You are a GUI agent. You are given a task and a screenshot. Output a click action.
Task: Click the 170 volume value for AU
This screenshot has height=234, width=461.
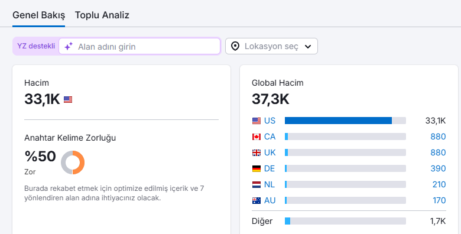(x=439, y=200)
